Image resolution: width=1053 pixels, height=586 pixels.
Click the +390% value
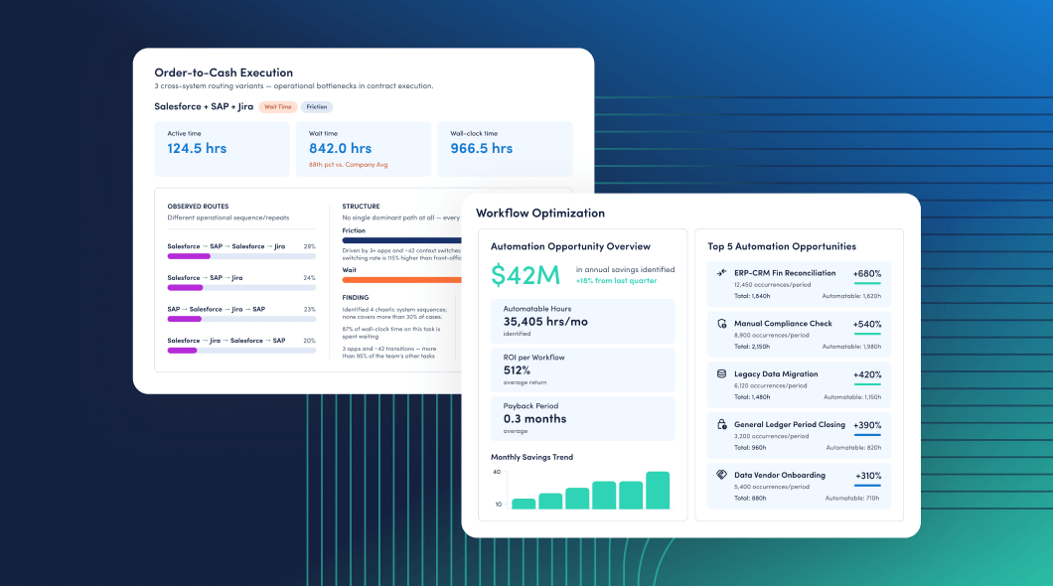point(867,425)
